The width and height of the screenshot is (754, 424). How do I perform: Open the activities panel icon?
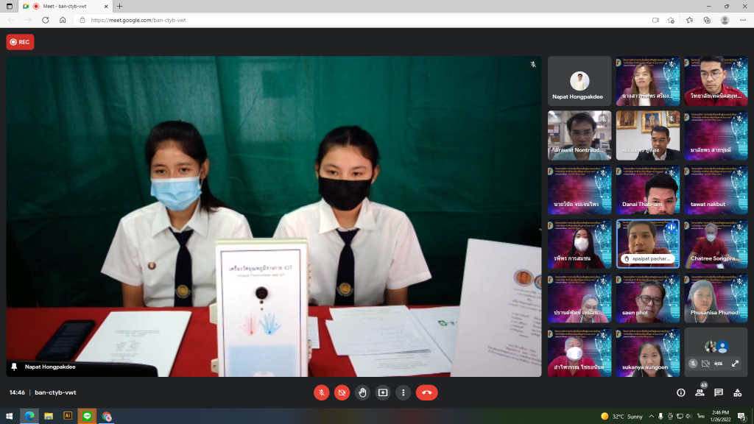[738, 393]
